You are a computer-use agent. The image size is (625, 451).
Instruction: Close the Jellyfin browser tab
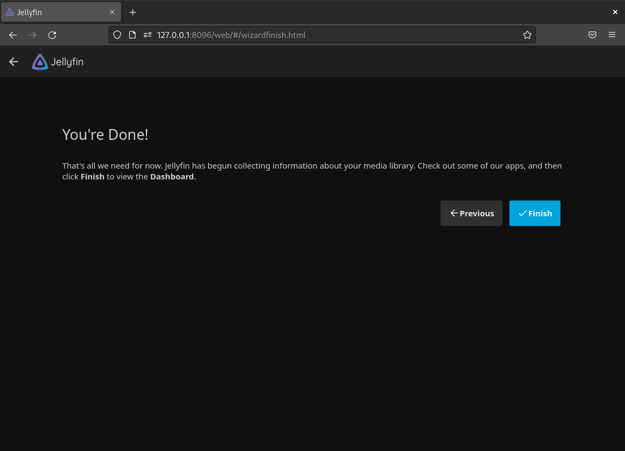[x=112, y=12]
